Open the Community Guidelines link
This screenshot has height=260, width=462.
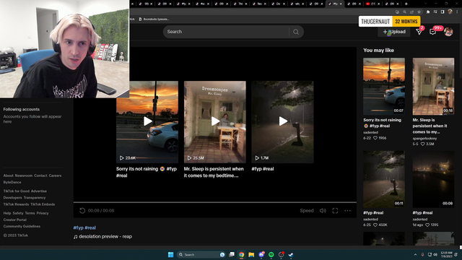(22, 226)
